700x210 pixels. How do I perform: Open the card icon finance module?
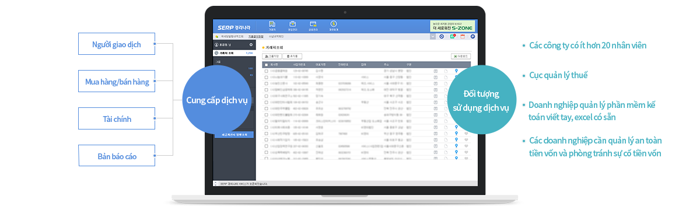[x=313, y=25]
